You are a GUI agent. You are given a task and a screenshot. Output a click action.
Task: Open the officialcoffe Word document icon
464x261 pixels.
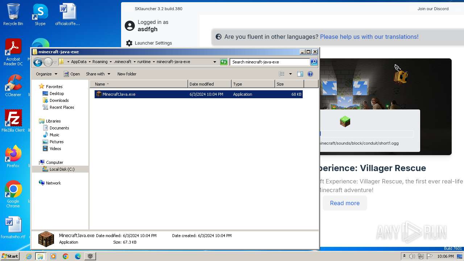pyautogui.click(x=67, y=14)
